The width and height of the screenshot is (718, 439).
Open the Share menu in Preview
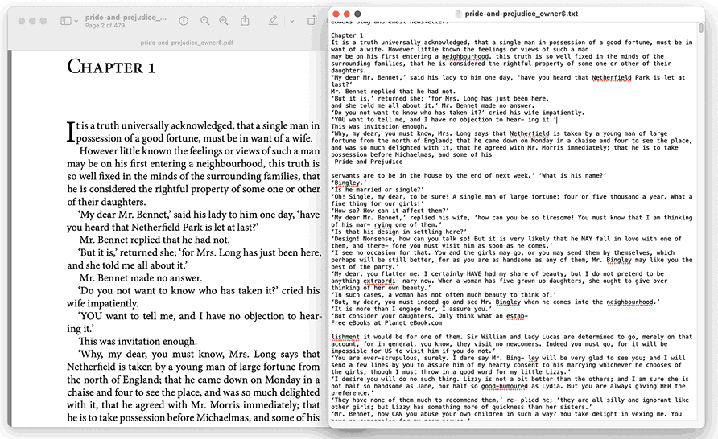click(x=245, y=21)
